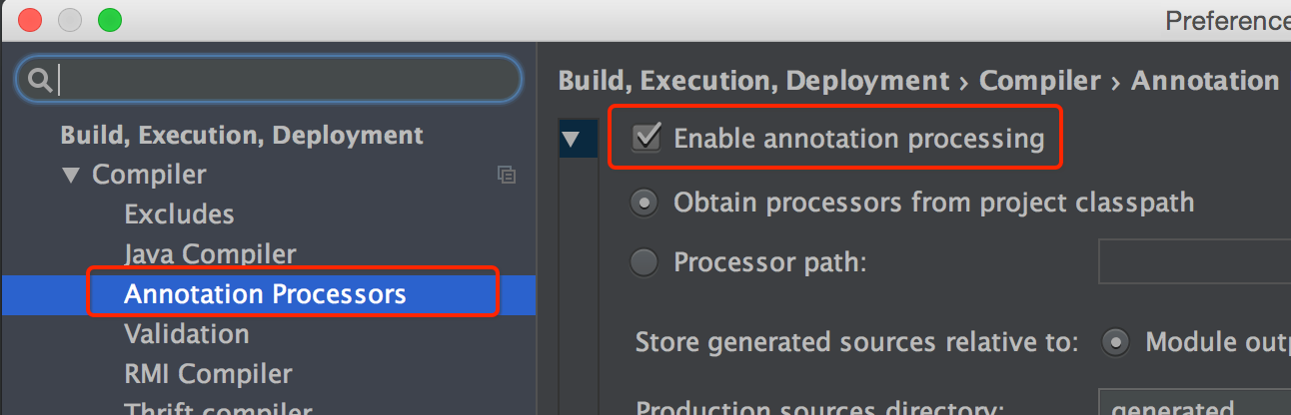This screenshot has width=1291, height=415.
Task: Click the Build, Execution, Deployment category heading
Action: [x=242, y=135]
